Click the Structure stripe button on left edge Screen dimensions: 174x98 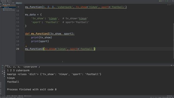click(1, 84)
